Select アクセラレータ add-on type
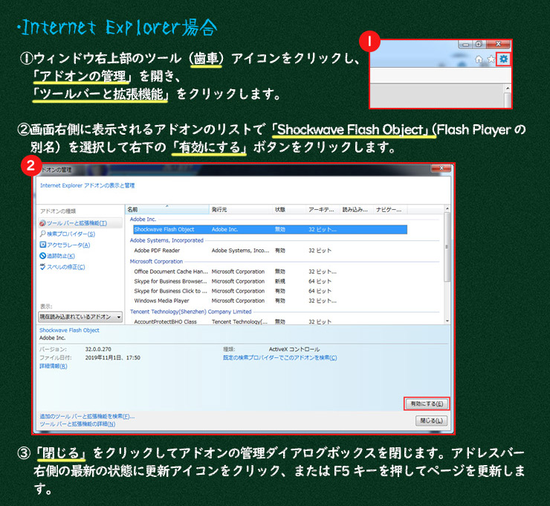The width and height of the screenshot is (550, 506). 65,245
